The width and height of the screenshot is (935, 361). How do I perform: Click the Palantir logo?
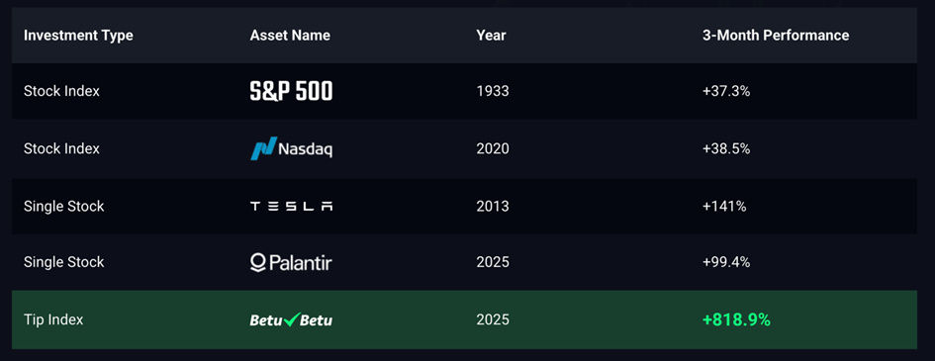291,263
